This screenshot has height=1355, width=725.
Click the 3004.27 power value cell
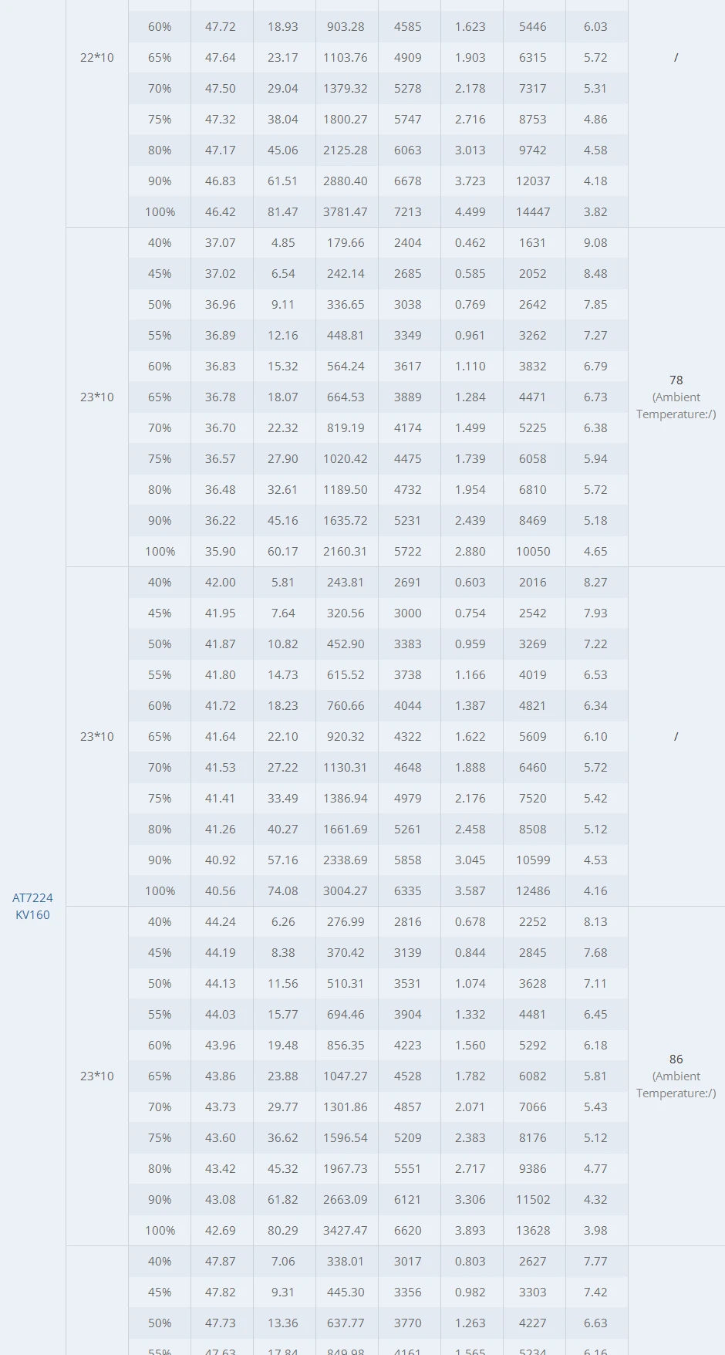coord(346,891)
